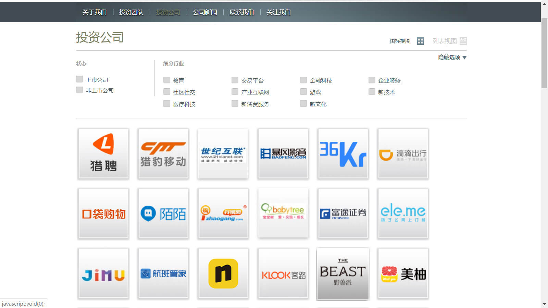The image size is (548, 308).
Task: Check the 非上市公司 checkbox
Action: tap(79, 90)
